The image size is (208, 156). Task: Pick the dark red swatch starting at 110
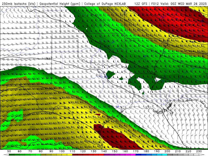(x=75, y=155)
